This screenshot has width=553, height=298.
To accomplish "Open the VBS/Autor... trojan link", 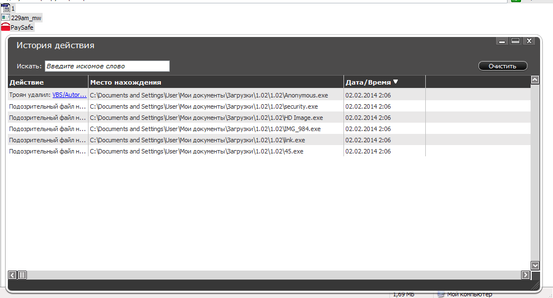I will [69, 95].
